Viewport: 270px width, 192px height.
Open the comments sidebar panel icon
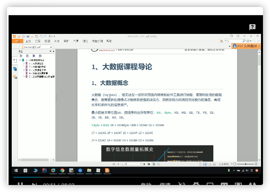[x=15, y=77]
